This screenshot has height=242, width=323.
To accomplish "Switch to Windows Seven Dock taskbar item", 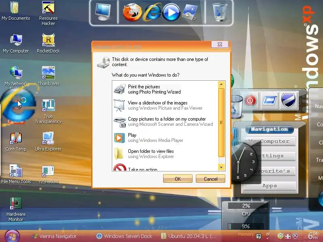I will [124, 236].
